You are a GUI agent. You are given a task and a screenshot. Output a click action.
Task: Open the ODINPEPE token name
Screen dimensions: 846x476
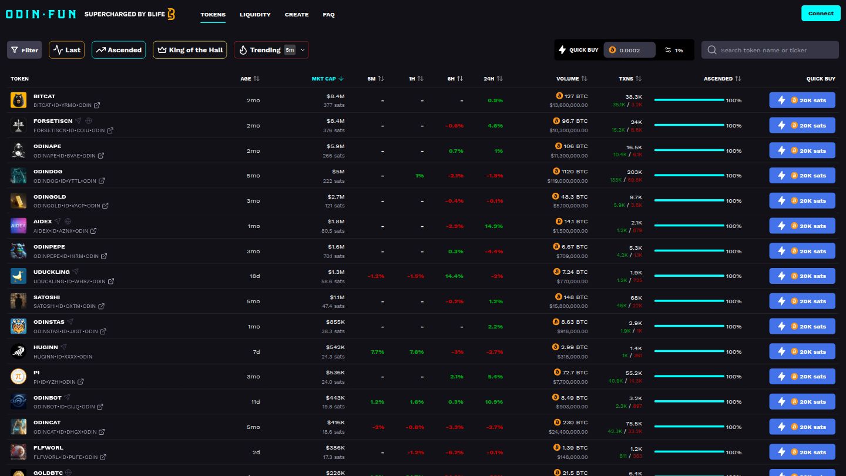49,247
